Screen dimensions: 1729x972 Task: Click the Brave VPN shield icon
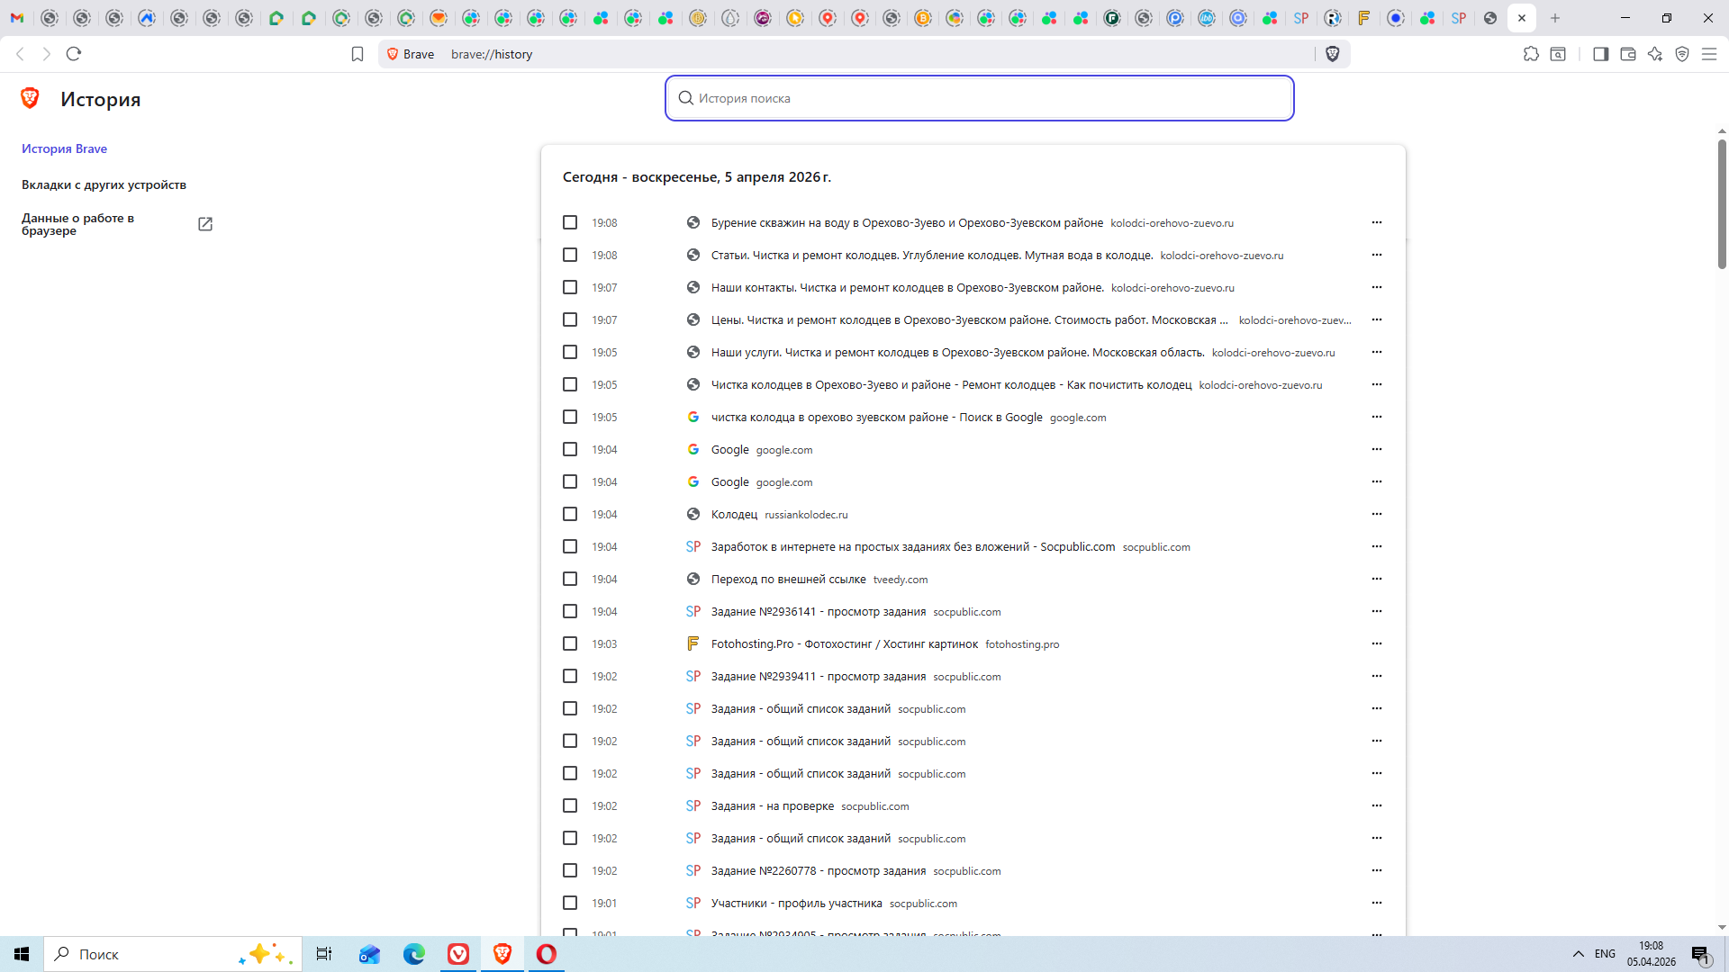click(1682, 54)
